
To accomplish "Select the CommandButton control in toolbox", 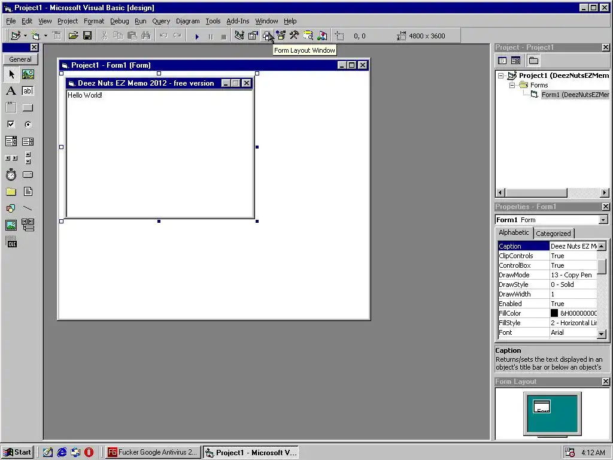I will pos(28,108).
